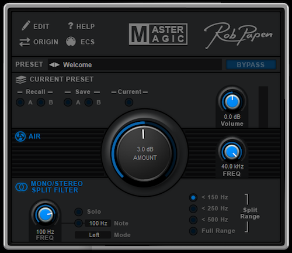Click the 0.0 dB Volume value
This screenshot has height=253, width=292.
click(x=232, y=117)
